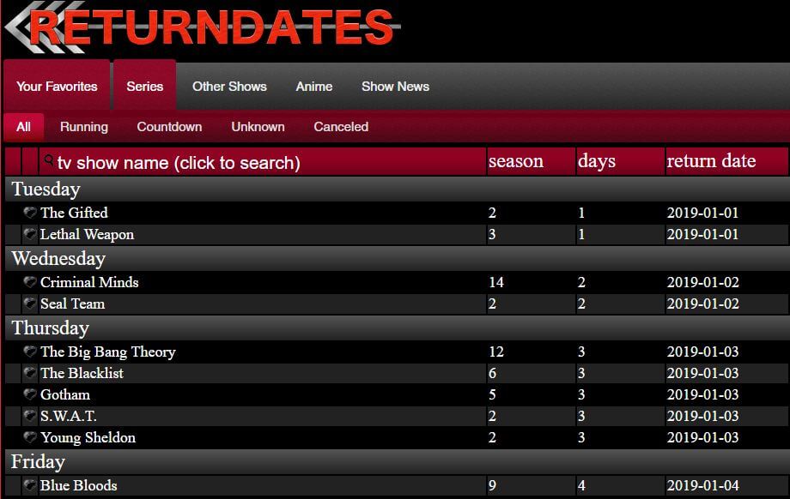This screenshot has width=790, height=499.
Task: Favorite Young Sheldon with its heart icon
Action: [30, 437]
